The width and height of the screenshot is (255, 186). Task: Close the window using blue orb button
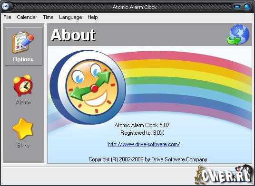(x=247, y=7)
